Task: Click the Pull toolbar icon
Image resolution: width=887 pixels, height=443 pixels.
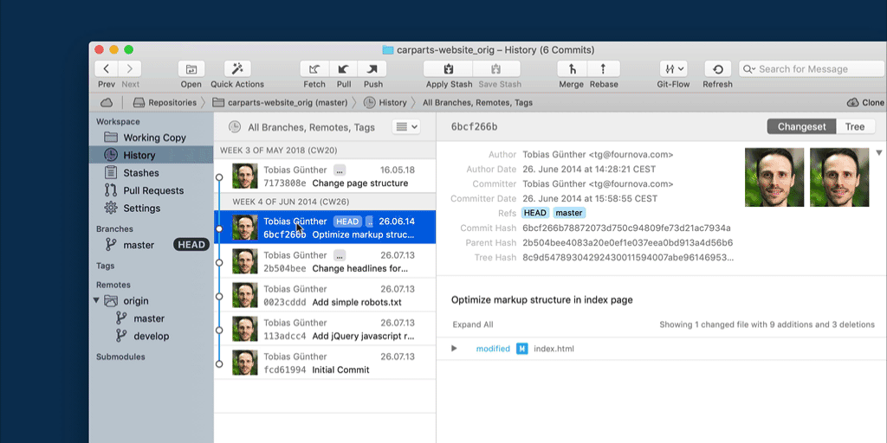Action: pos(344,69)
